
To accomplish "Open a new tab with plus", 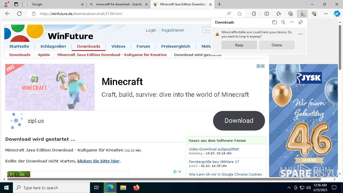I will click(x=219, y=4).
